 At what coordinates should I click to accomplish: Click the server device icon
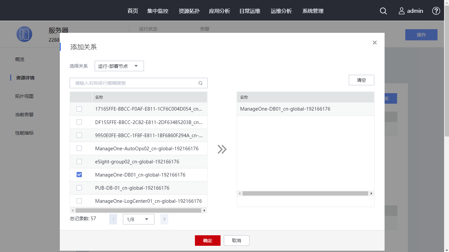pos(24,34)
